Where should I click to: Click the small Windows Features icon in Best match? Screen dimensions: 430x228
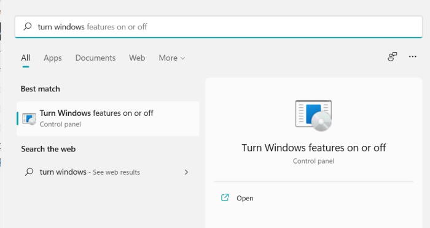pos(29,119)
